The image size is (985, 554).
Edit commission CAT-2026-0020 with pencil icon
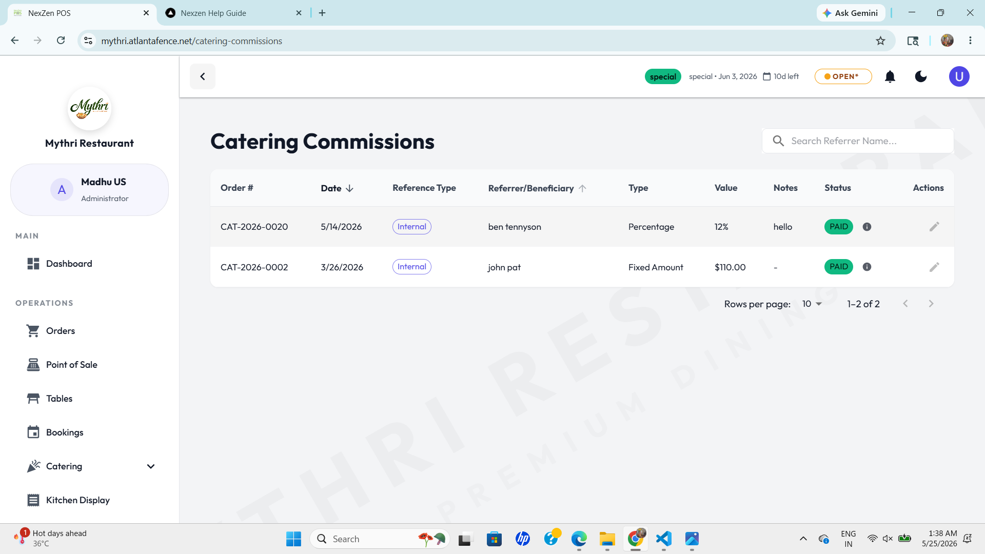[934, 227]
